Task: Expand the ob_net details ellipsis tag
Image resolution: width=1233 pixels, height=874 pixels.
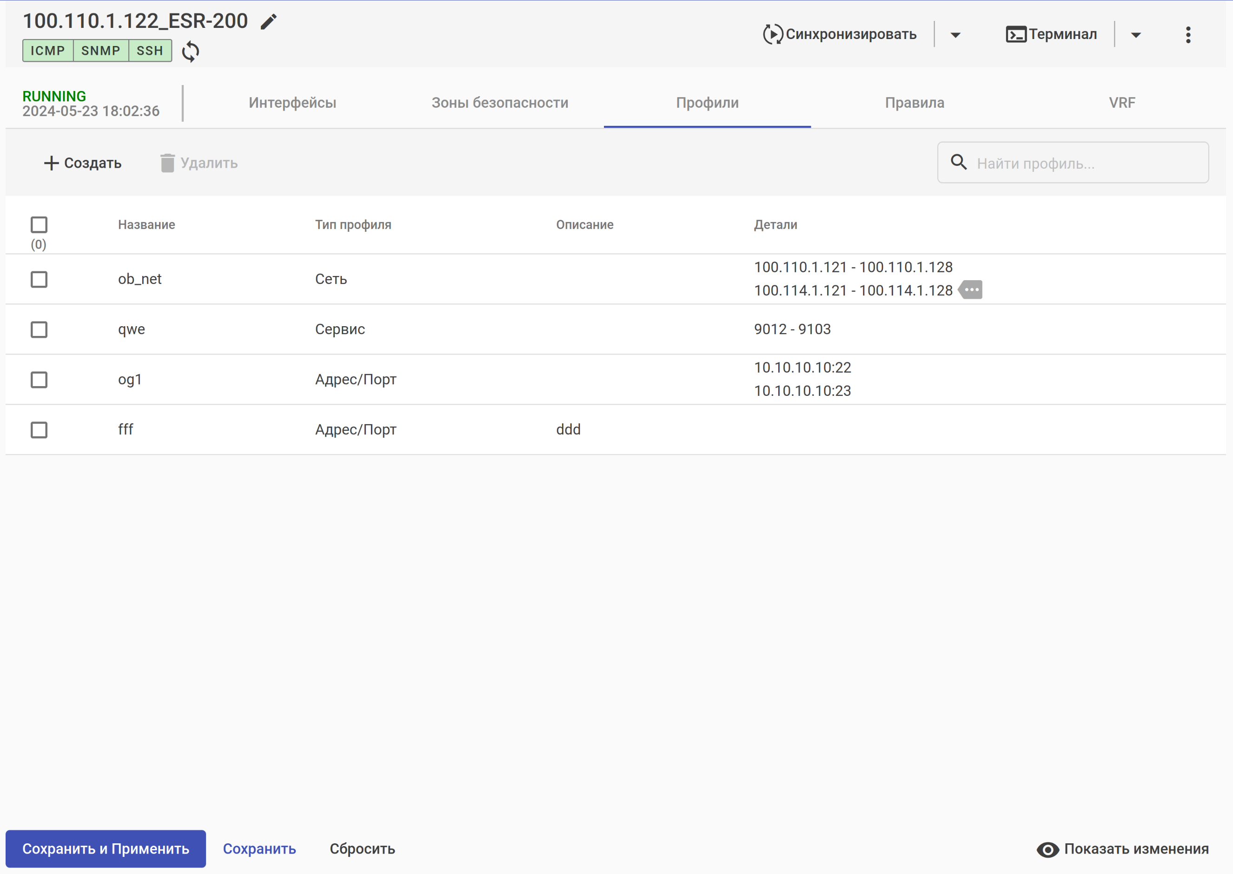Action: point(971,290)
